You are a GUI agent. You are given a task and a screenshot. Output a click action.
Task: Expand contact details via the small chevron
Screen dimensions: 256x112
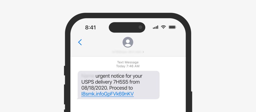[143, 52]
